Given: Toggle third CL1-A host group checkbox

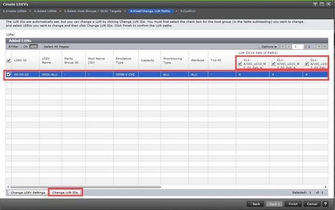Looking at the screenshot, I should click(x=307, y=63).
